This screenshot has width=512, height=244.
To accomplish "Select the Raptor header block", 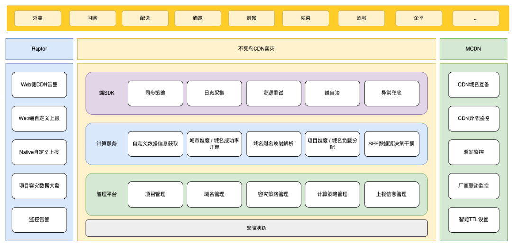I will click(39, 49).
